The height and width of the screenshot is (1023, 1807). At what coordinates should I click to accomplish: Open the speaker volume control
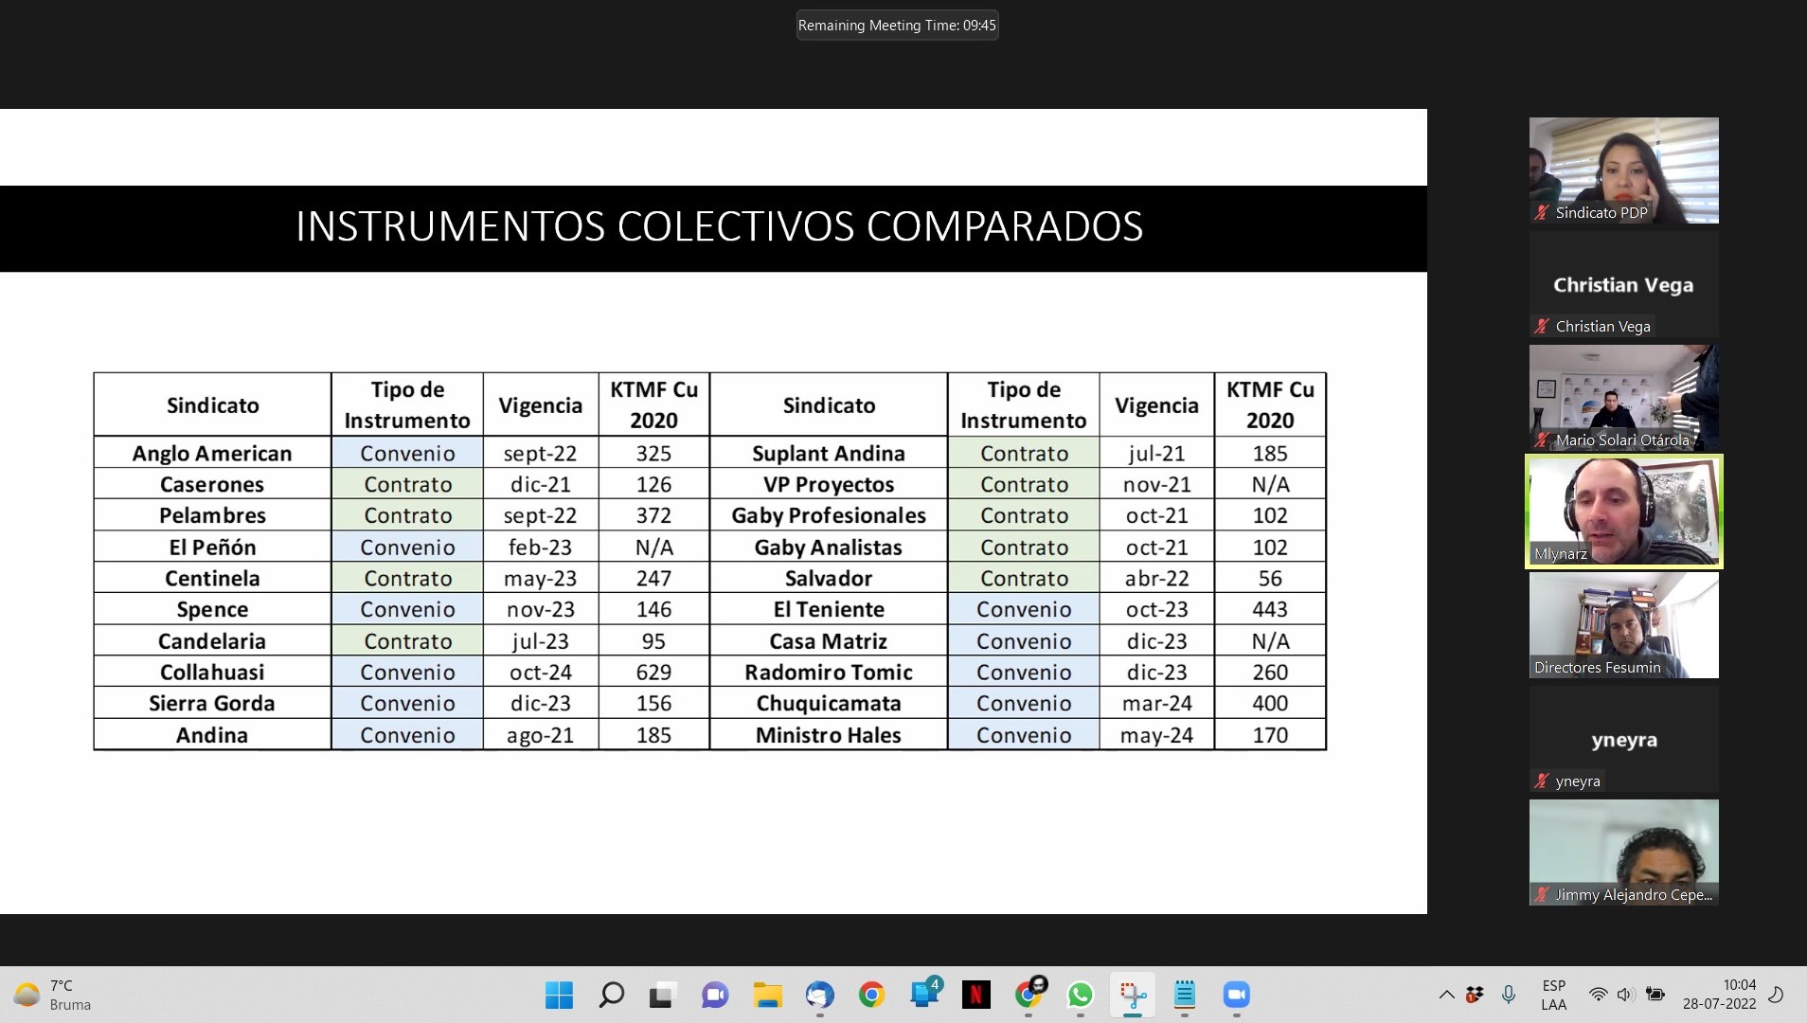[1625, 995]
